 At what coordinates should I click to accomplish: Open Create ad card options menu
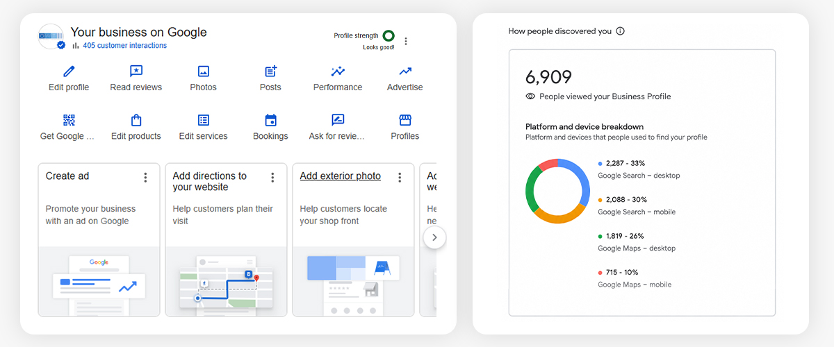tap(145, 178)
